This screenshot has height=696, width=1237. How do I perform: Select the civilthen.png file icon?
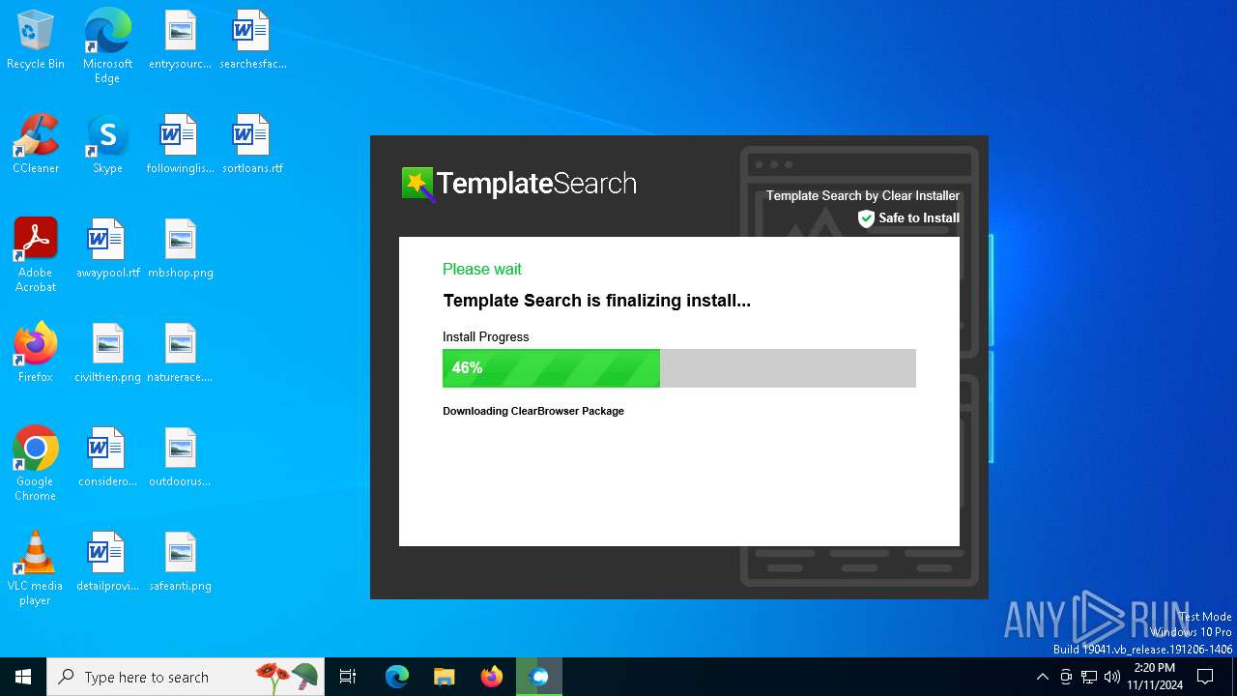point(107,354)
